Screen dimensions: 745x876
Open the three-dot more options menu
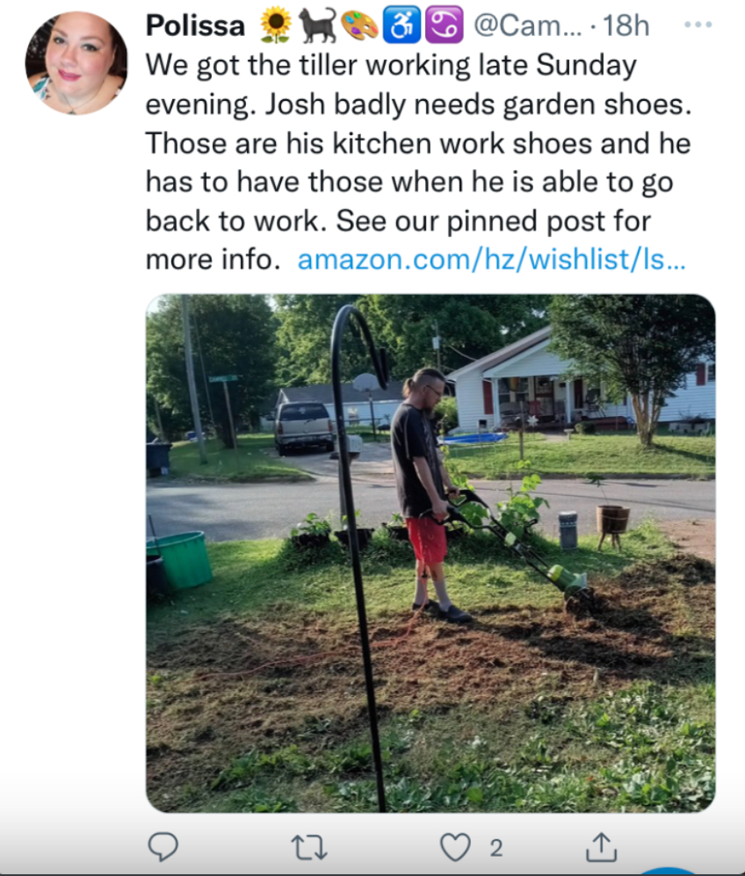click(x=698, y=25)
